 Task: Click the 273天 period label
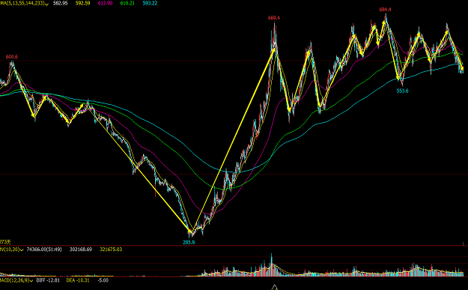[x=5, y=242]
